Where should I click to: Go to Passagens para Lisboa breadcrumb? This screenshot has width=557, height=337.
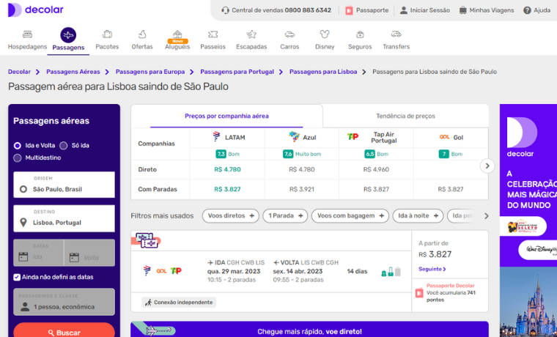(323, 72)
